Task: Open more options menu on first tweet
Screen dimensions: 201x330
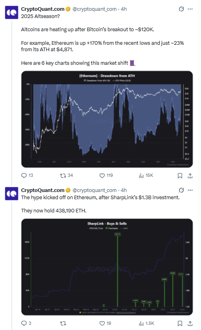Action: (x=190, y=9)
